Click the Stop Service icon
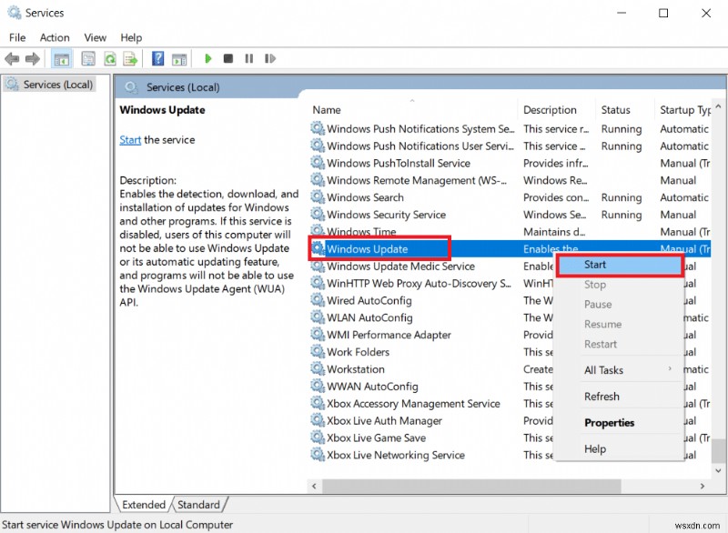728x533 pixels. 228,58
